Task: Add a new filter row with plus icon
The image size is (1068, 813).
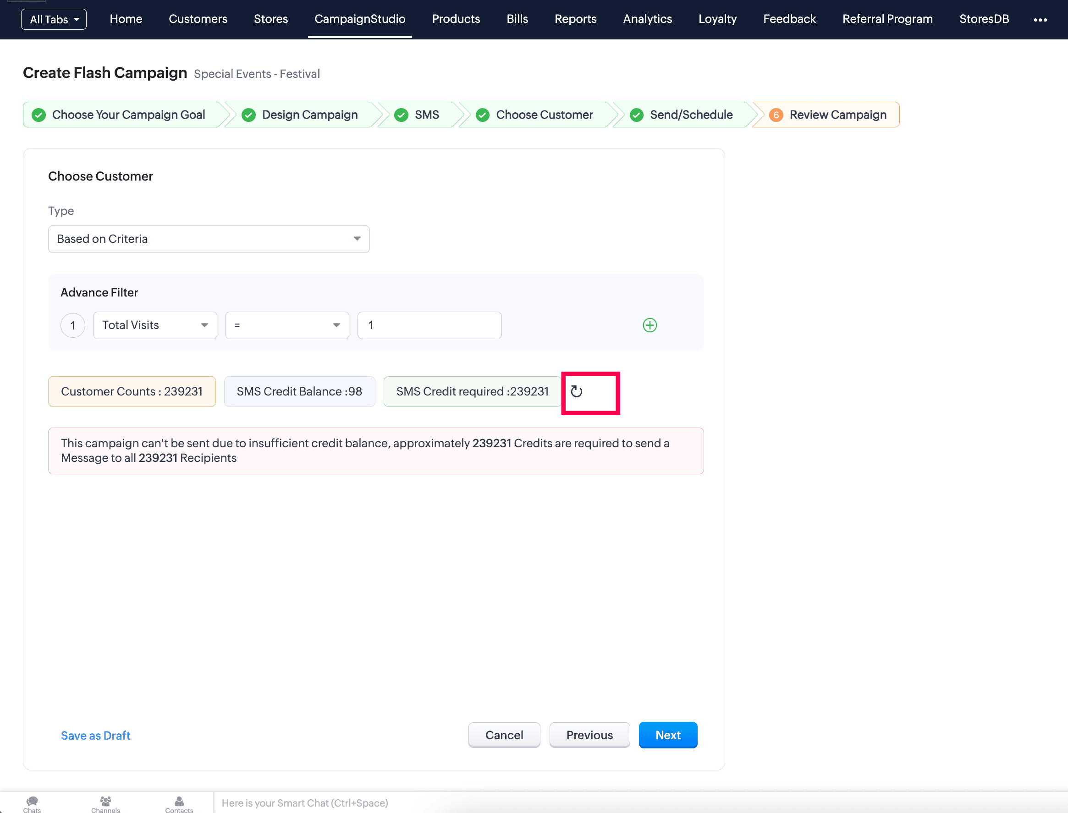Action: coord(650,325)
